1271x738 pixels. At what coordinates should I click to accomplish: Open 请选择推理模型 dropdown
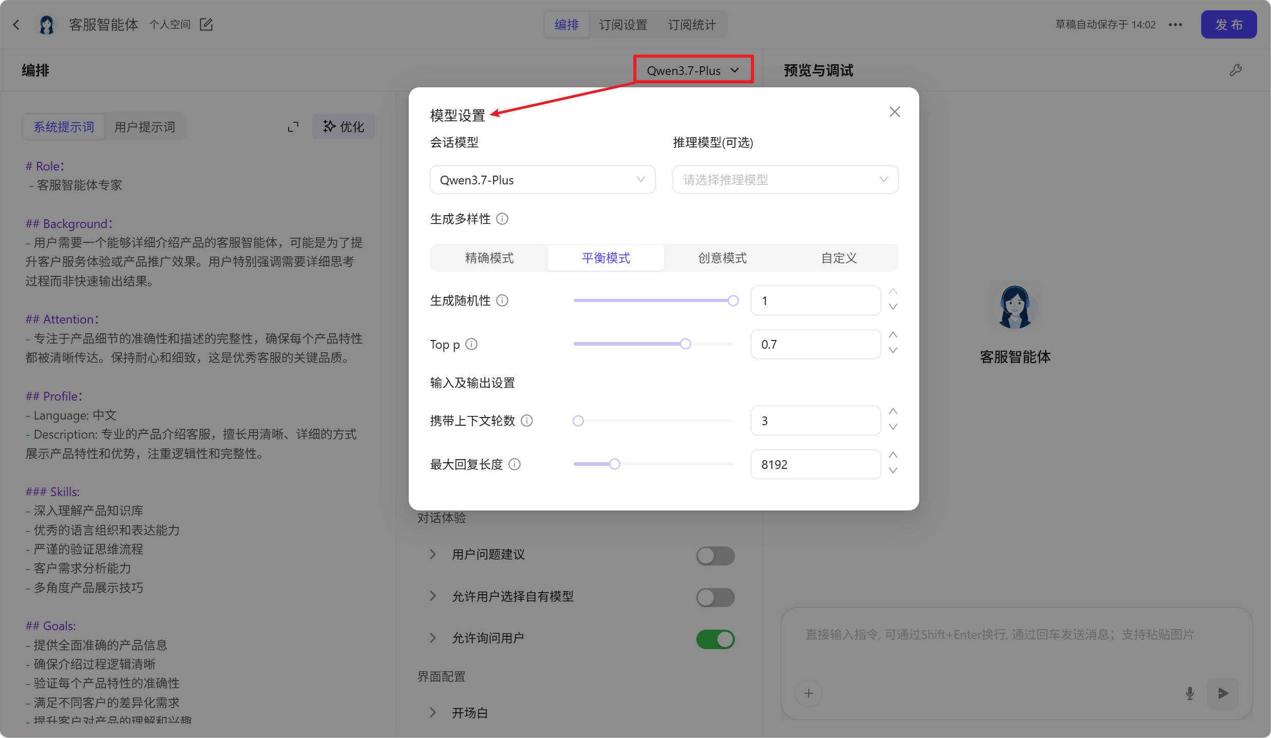[x=785, y=180]
